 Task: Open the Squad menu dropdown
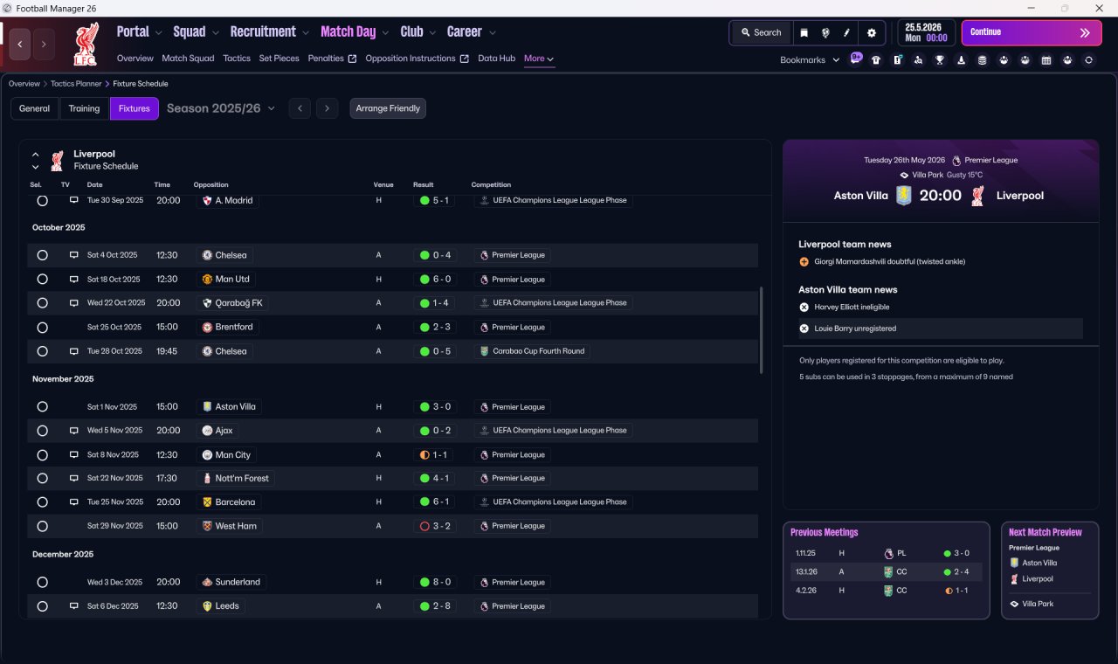tap(197, 31)
